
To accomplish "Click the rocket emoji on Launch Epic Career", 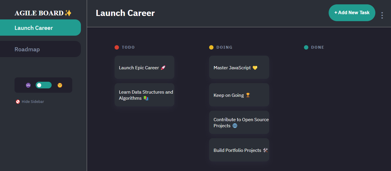I will (163, 68).
